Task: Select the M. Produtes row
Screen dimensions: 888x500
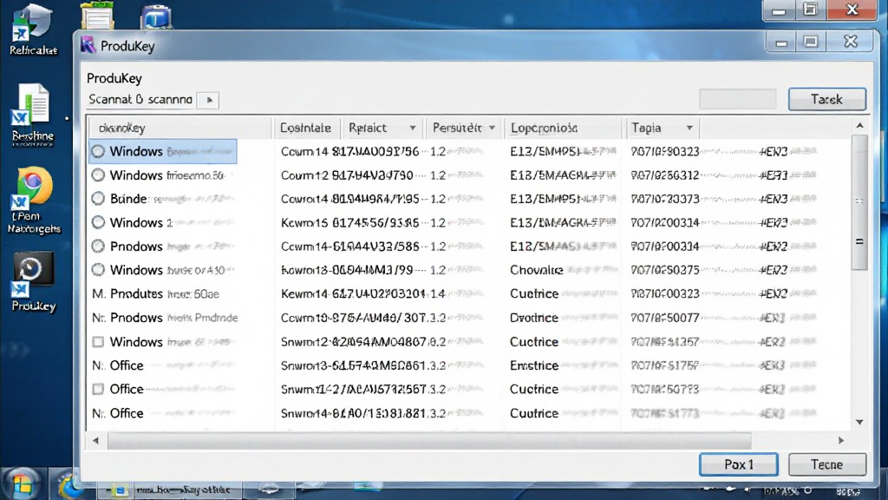Action: [x=469, y=293]
